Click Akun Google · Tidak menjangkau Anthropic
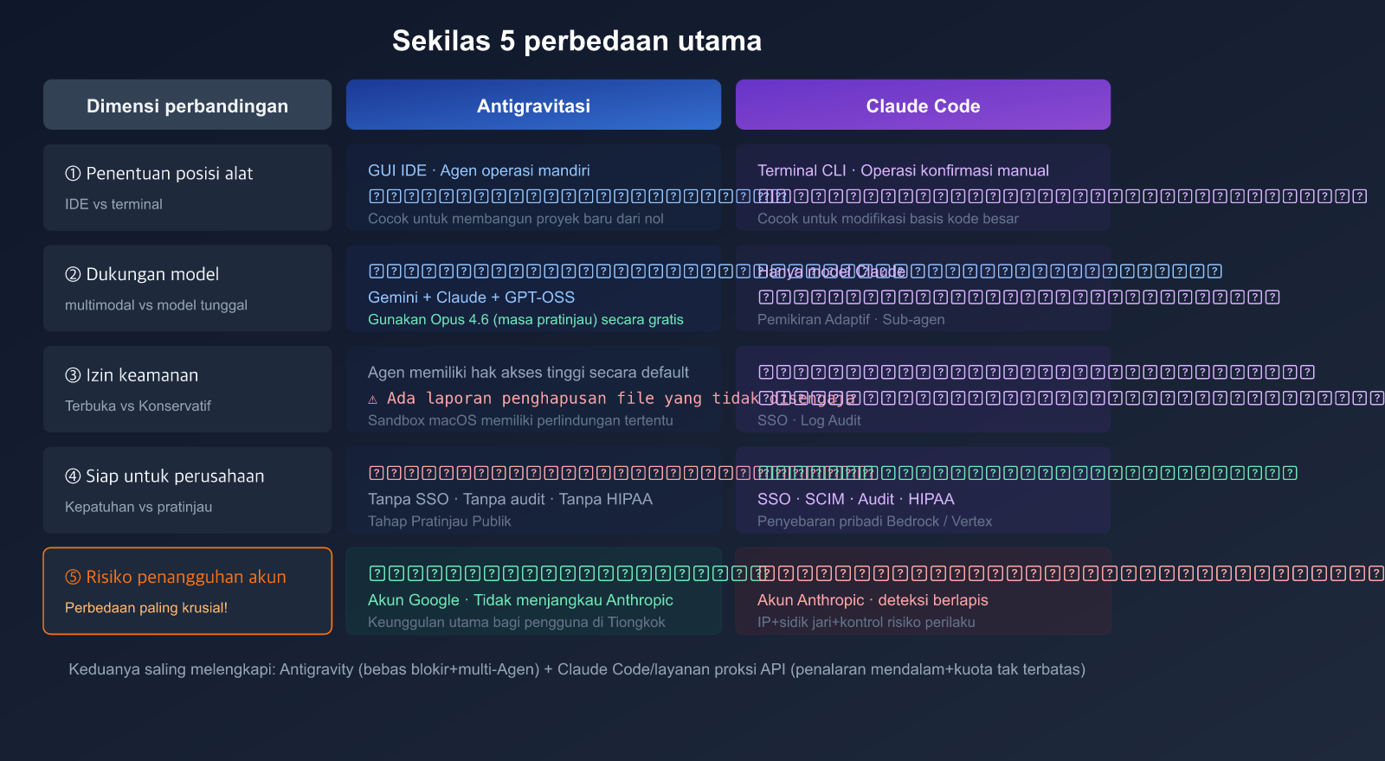 [520, 600]
